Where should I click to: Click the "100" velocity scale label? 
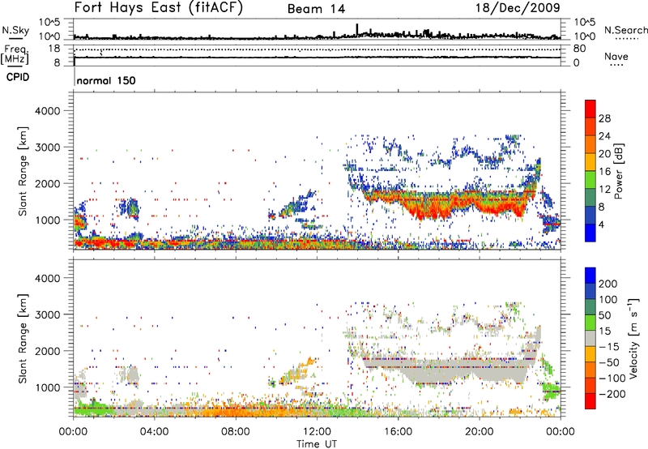(x=607, y=300)
